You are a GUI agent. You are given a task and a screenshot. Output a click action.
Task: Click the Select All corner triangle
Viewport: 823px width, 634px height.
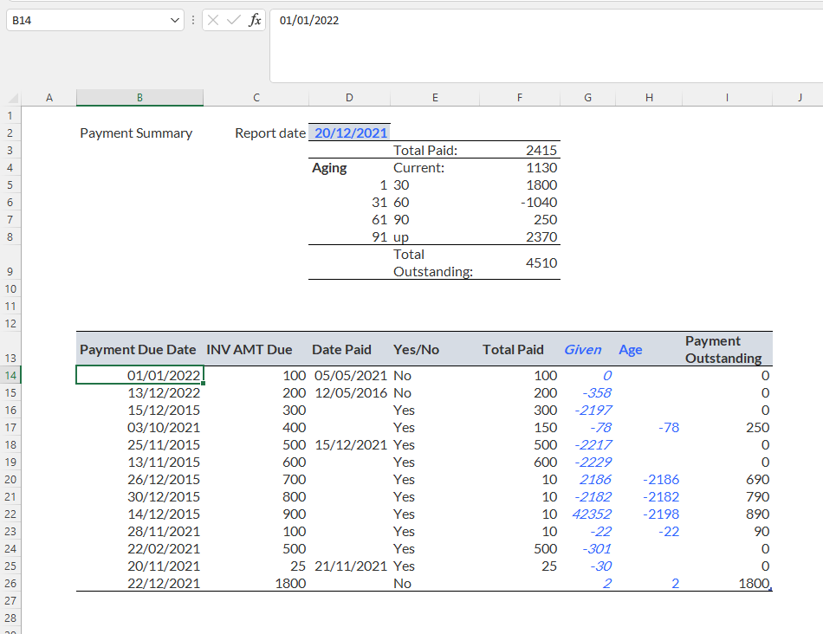[x=12, y=99]
